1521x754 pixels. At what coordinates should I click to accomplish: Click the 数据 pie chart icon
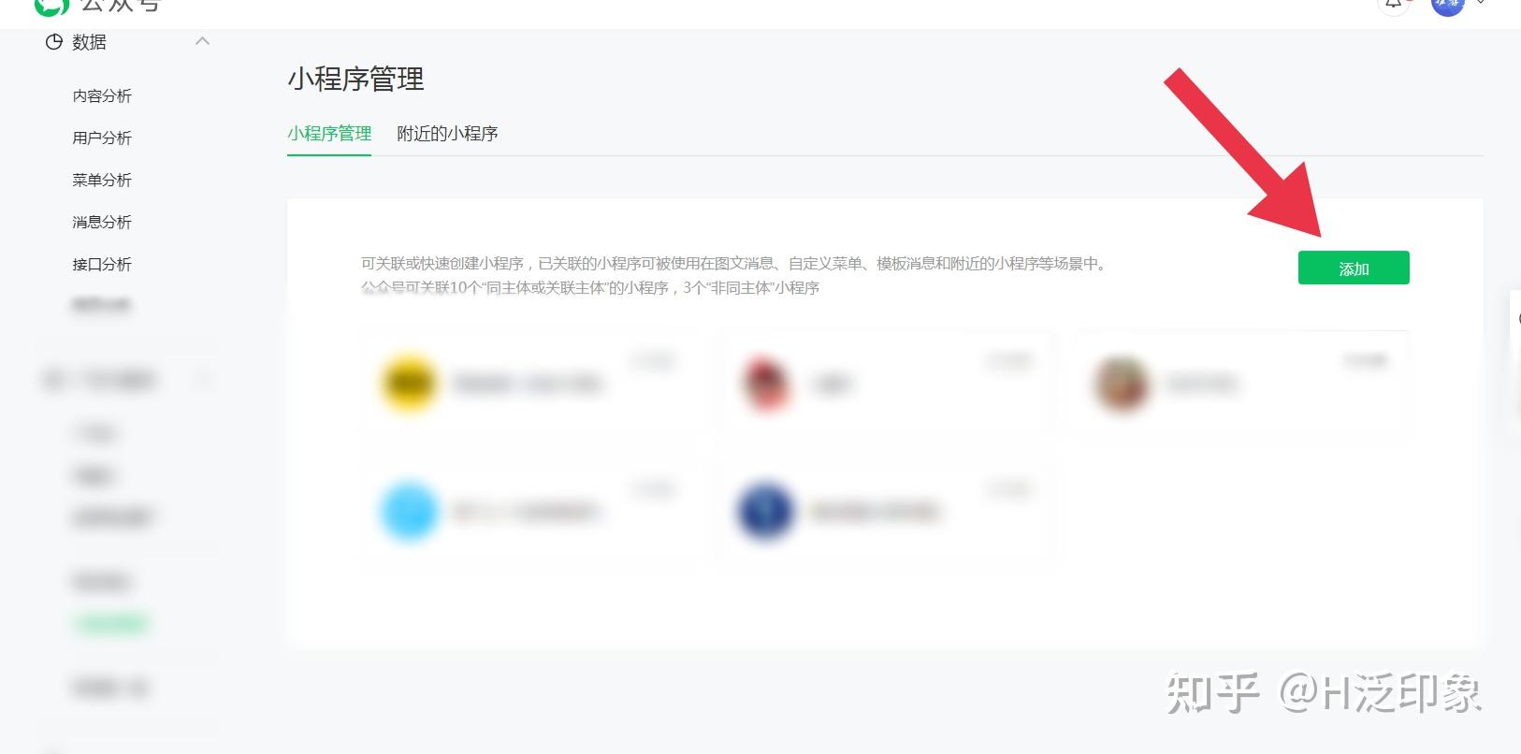[x=54, y=42]
